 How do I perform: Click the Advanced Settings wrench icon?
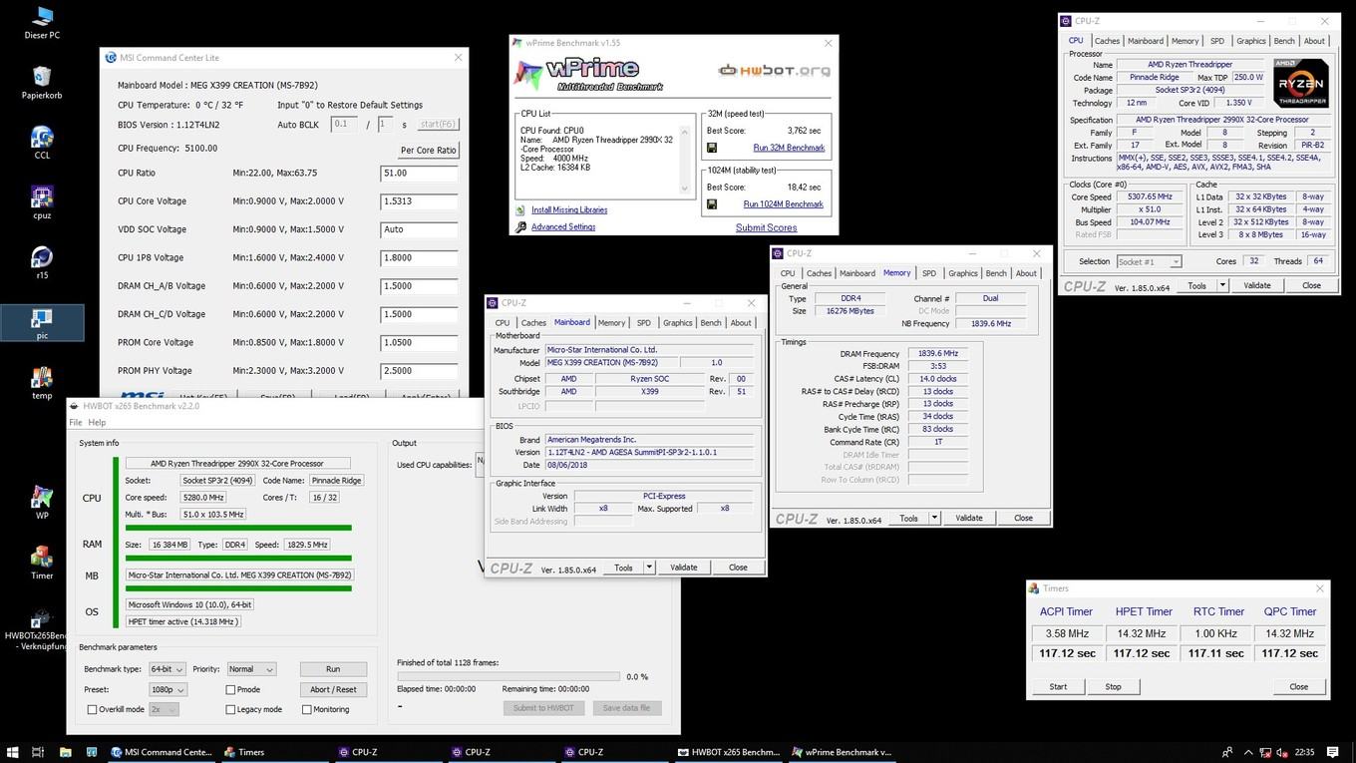pyautogui.click(x=520, y=226)
